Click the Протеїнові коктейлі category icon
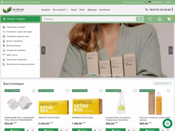Viewport: 175px width, 131px height. (4, 27)
